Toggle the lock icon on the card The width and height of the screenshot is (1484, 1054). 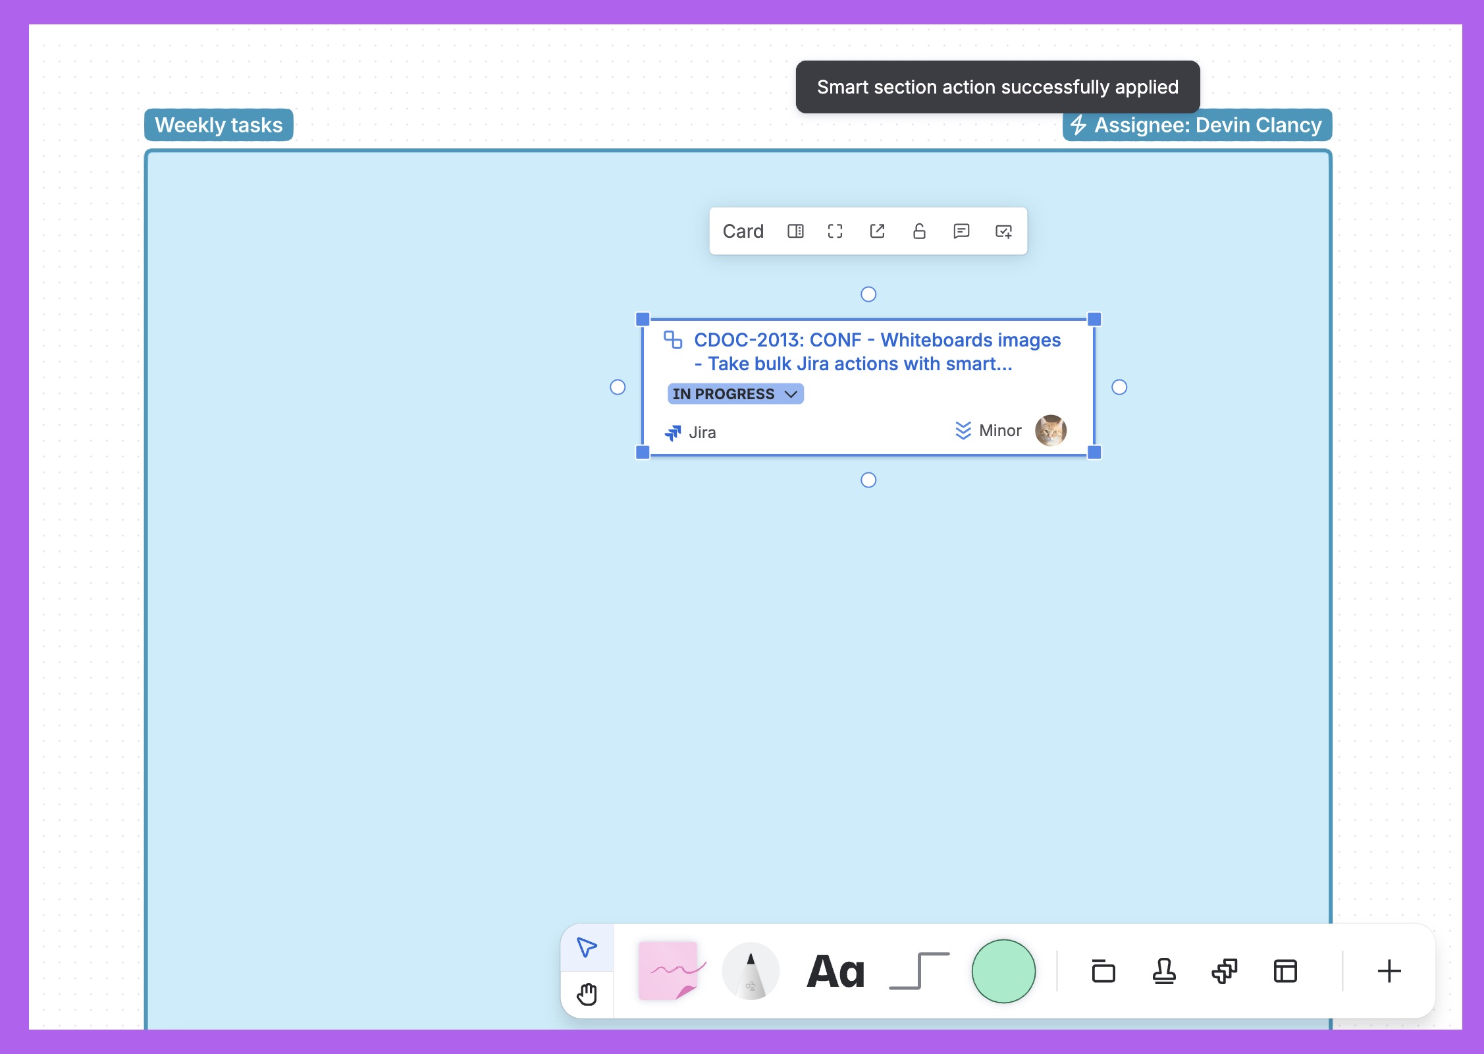[x=919, y=231]
